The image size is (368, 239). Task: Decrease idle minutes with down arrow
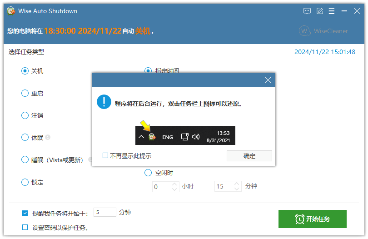(237, 189)
